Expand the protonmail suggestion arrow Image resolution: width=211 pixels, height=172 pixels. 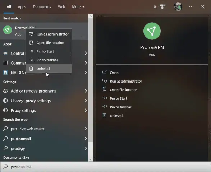coord(86,139)
